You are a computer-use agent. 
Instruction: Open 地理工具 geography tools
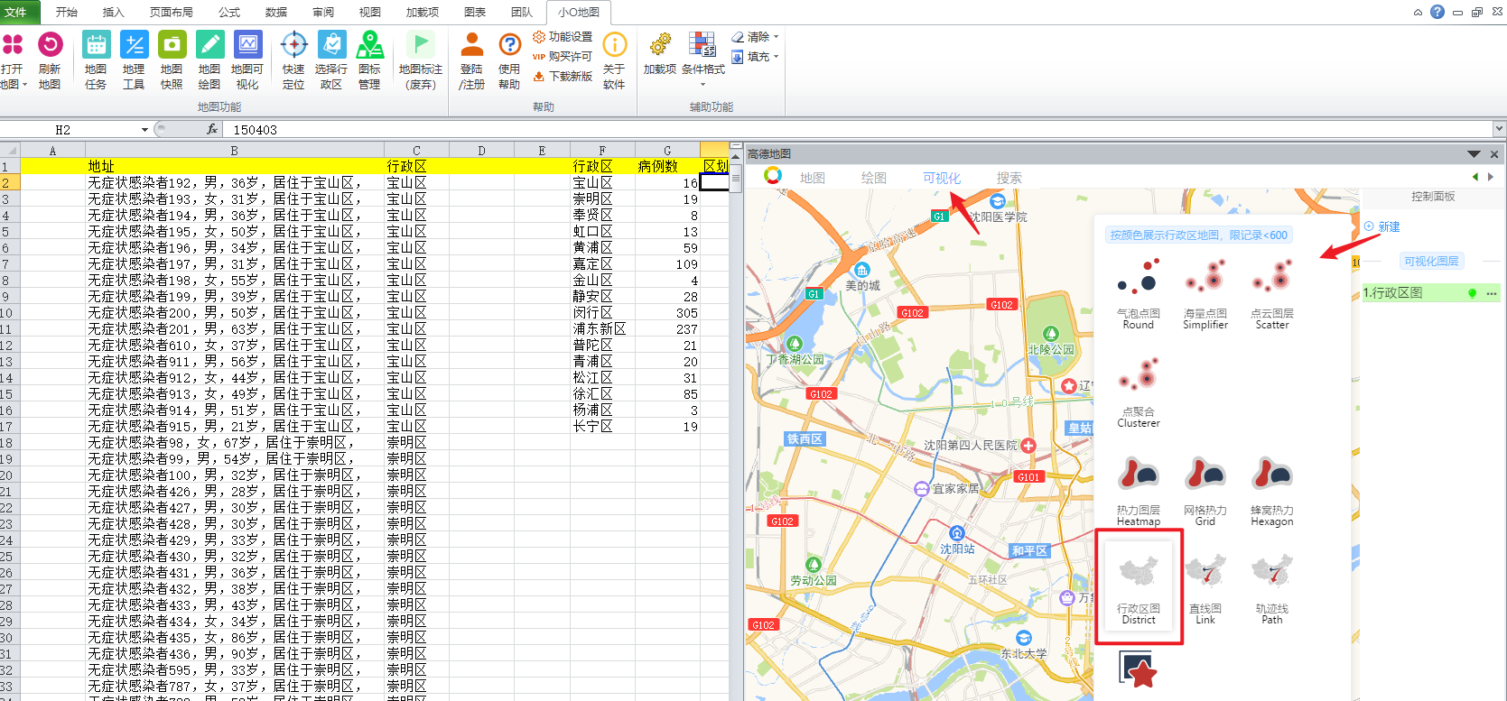click(134, 60)
